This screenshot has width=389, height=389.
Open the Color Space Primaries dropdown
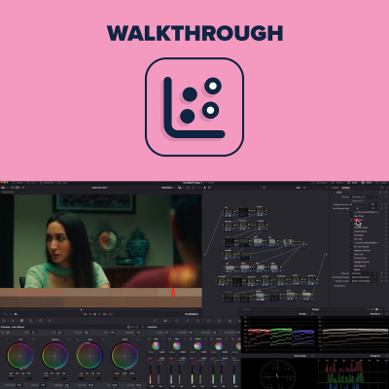click(x=364, y=277)
